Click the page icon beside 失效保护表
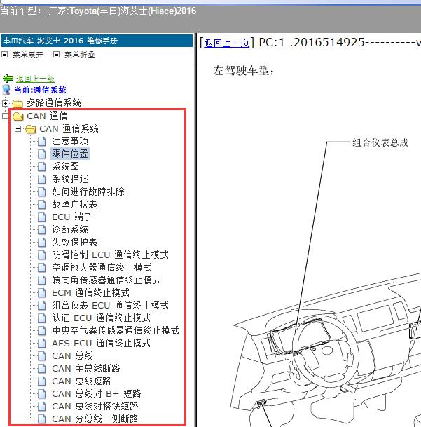Screen dimensions: 421x427 pos(41,242)
